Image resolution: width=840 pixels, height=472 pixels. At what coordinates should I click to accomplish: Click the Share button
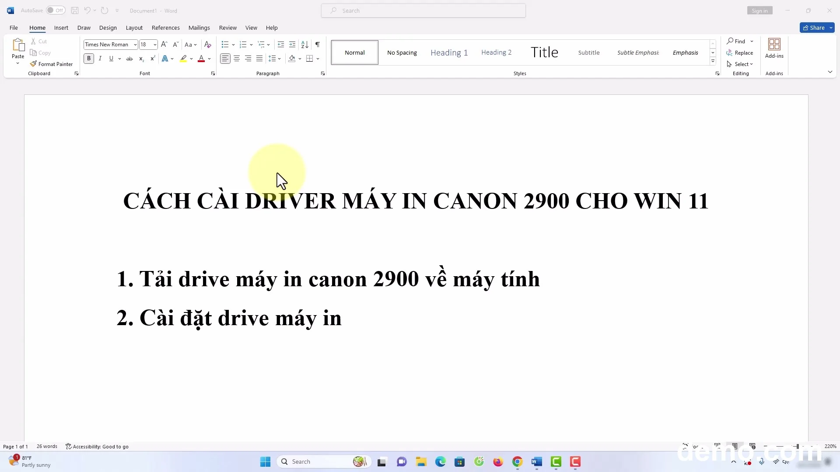click(x=813, y=28)
